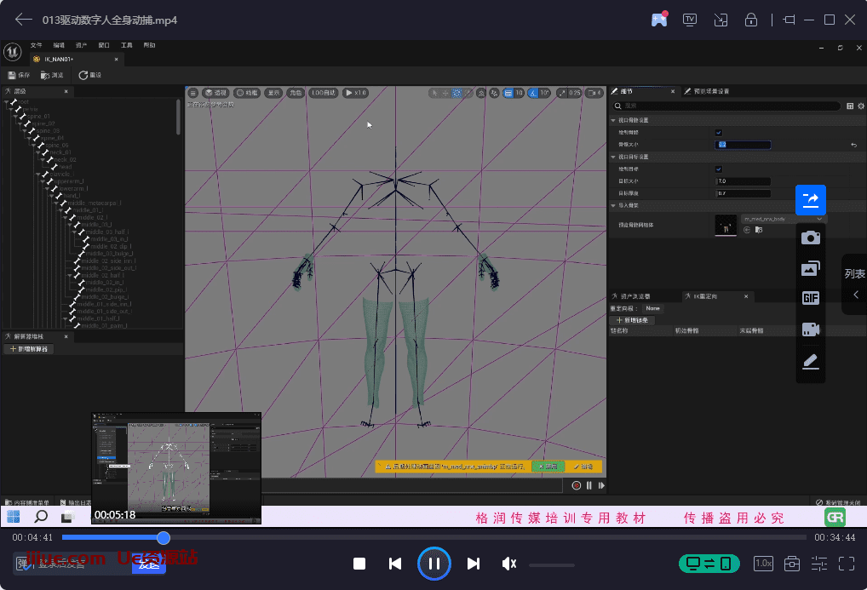Viewport: 867px width, 590px height.
Task: Open the playback settings sliders icon
Action: (819, 564)
